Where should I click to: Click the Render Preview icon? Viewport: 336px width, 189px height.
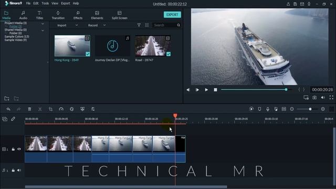point(251,109)
